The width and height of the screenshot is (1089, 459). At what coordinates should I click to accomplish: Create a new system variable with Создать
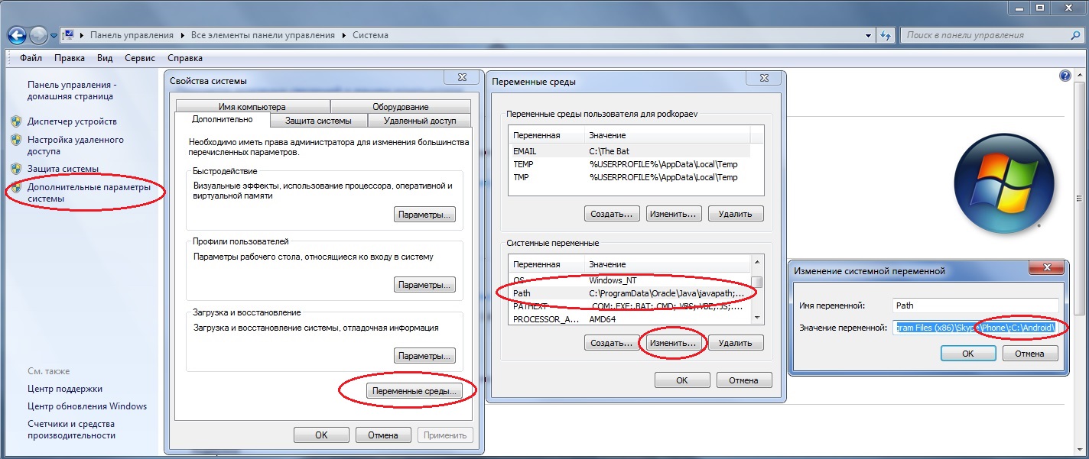point(612,344)
